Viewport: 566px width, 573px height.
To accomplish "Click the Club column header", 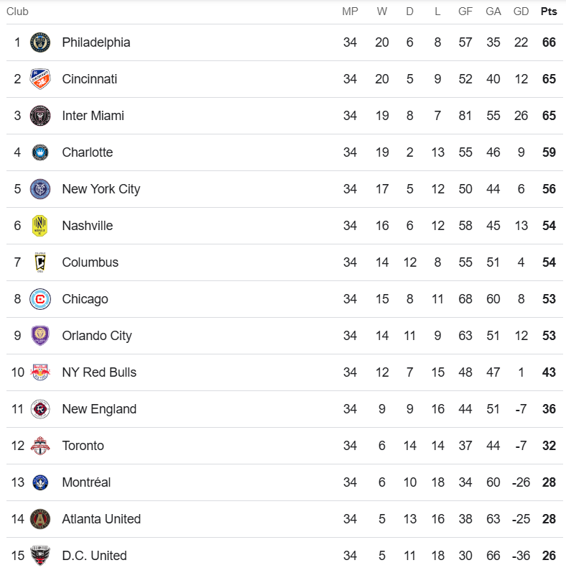I will pyautogui.click(x=17, y=12).
